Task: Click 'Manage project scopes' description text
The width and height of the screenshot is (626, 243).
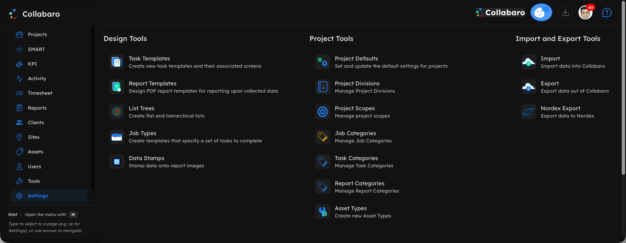Action: [362, 116]
